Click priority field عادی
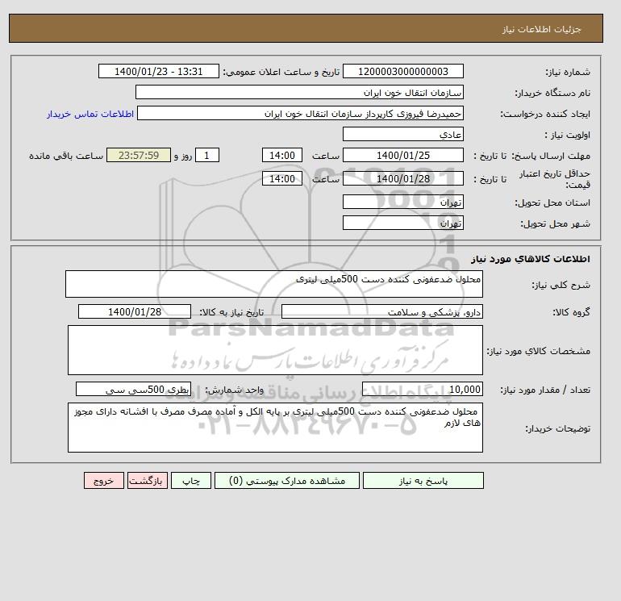This screenshot has width=621, height=601. click(x=402, y=134)
